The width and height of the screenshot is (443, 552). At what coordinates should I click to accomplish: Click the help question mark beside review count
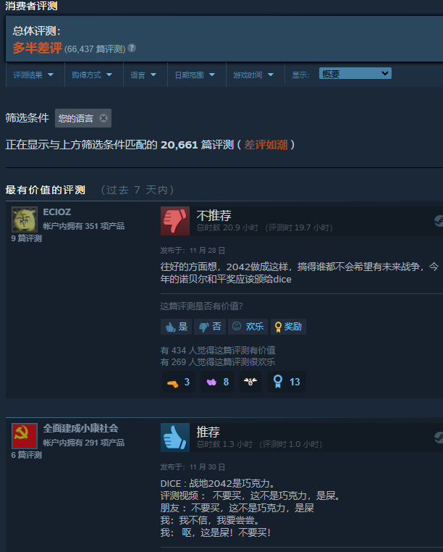click(132, 48)
